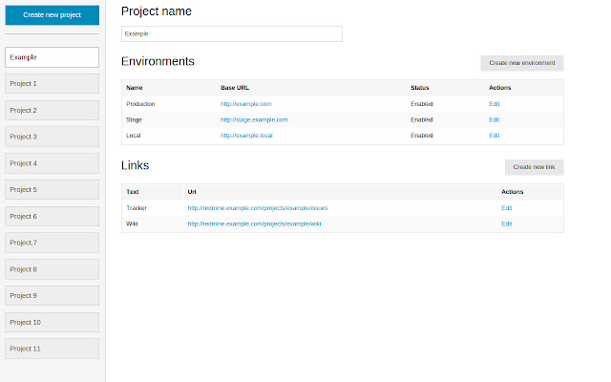The height and width of the screenshot is (382, 611).
Task: Choose Project 4 in the sidebar
Action: [53, 163]
